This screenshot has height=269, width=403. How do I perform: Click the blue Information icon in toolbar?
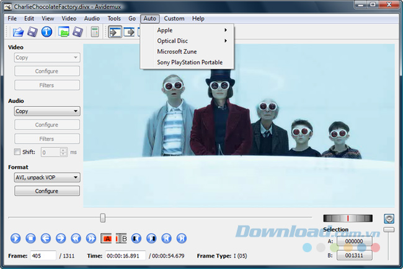coord(46,32)
